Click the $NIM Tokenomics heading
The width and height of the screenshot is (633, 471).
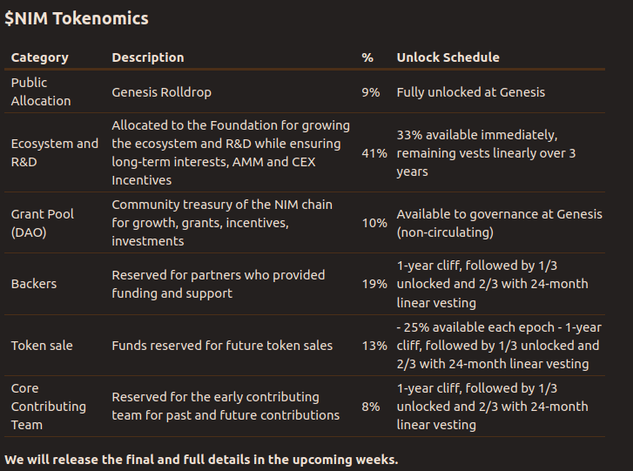(x=77, y=18)
